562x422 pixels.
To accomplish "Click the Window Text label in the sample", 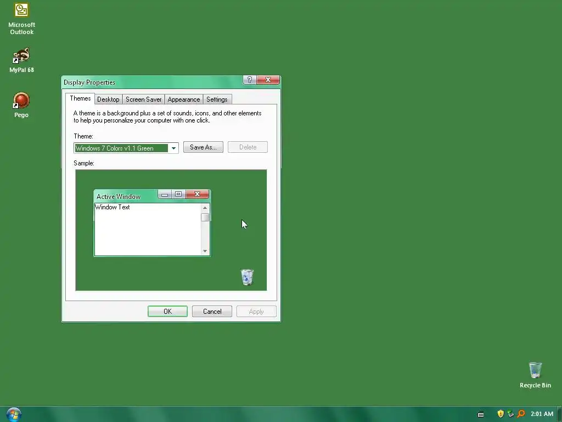I will point(112,207).
